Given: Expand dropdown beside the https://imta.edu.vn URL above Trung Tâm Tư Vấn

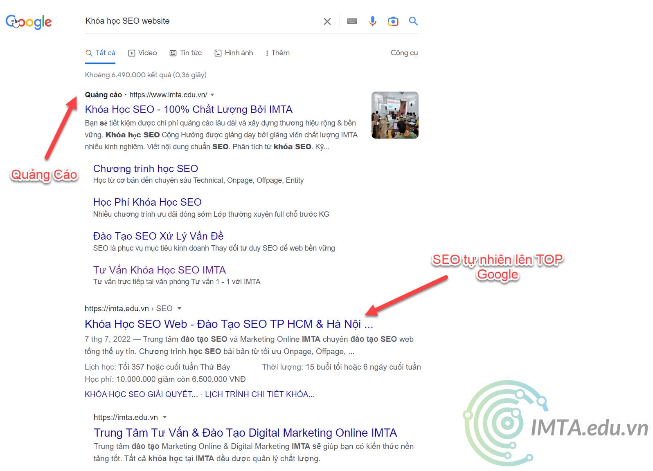Looking at the screenshot, I should click(164, 417).
